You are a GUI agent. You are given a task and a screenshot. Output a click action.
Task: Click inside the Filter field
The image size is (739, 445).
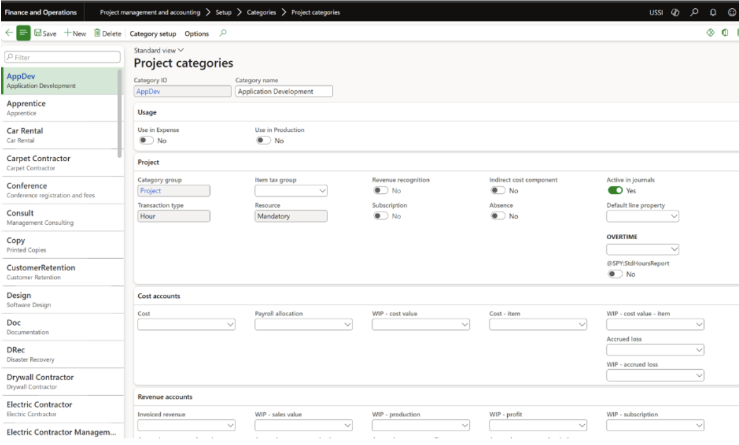pos(62,56)
